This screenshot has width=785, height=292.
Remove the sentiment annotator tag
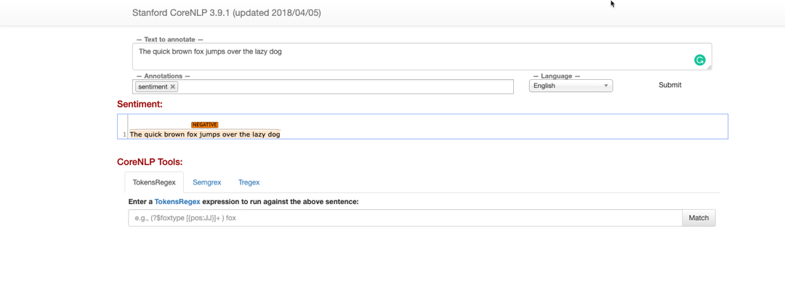173,86
